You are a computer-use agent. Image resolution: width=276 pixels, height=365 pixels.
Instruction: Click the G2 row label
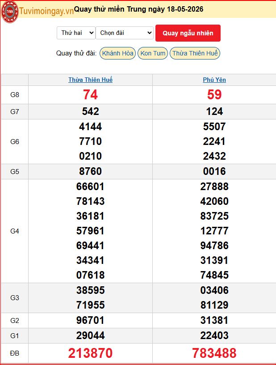coord(15,321)
